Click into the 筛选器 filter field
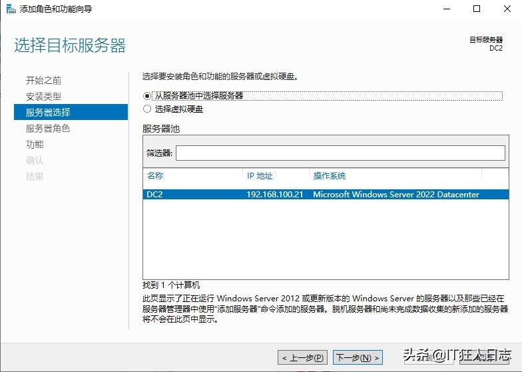Viewport: 522px width, 372px height. click(340, 153)
